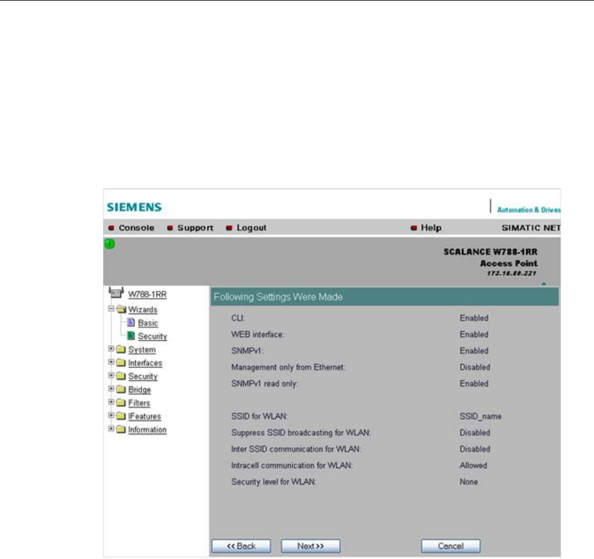Open the Console link
Viewport: 594px width, 559px height.
136,228
